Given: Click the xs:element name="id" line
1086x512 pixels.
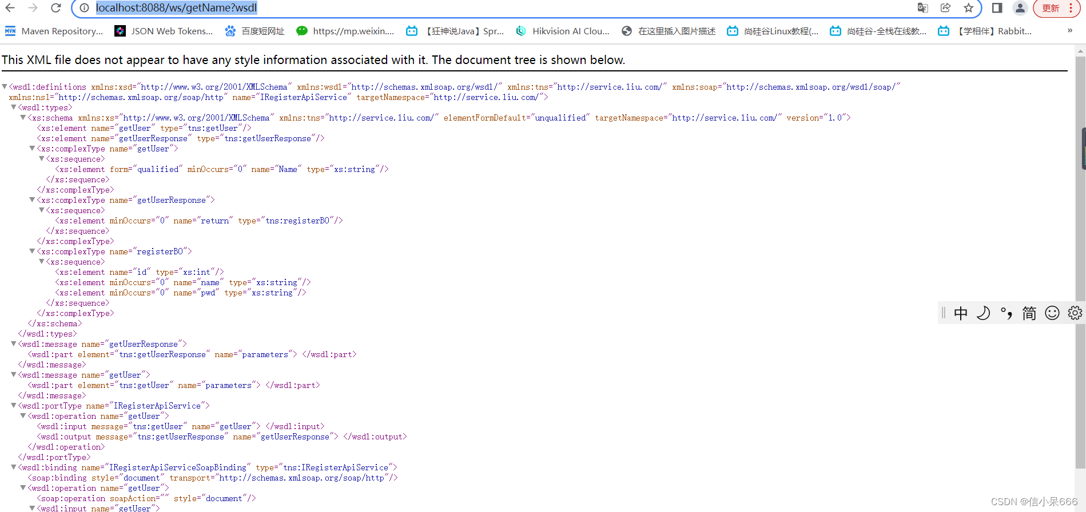Looking at the screenshot, I should (x=140, y=272).
